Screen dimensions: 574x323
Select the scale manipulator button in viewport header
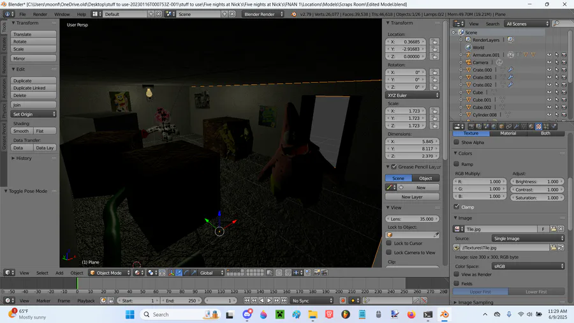point(194,273)
